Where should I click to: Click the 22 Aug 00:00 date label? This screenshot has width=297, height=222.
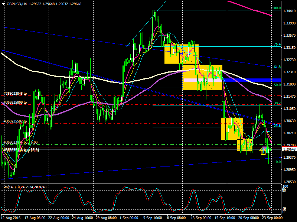59,218
